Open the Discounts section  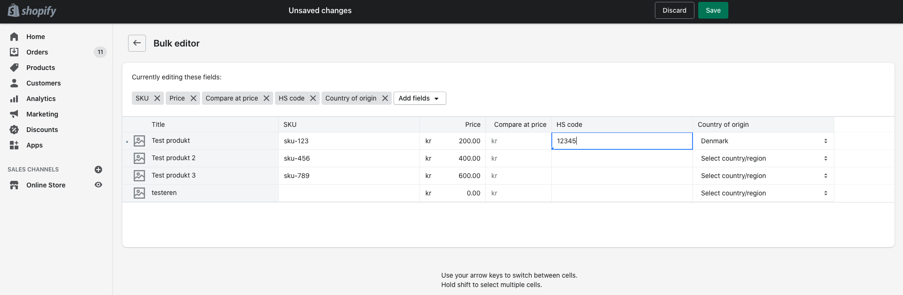[x=42, y=130]
